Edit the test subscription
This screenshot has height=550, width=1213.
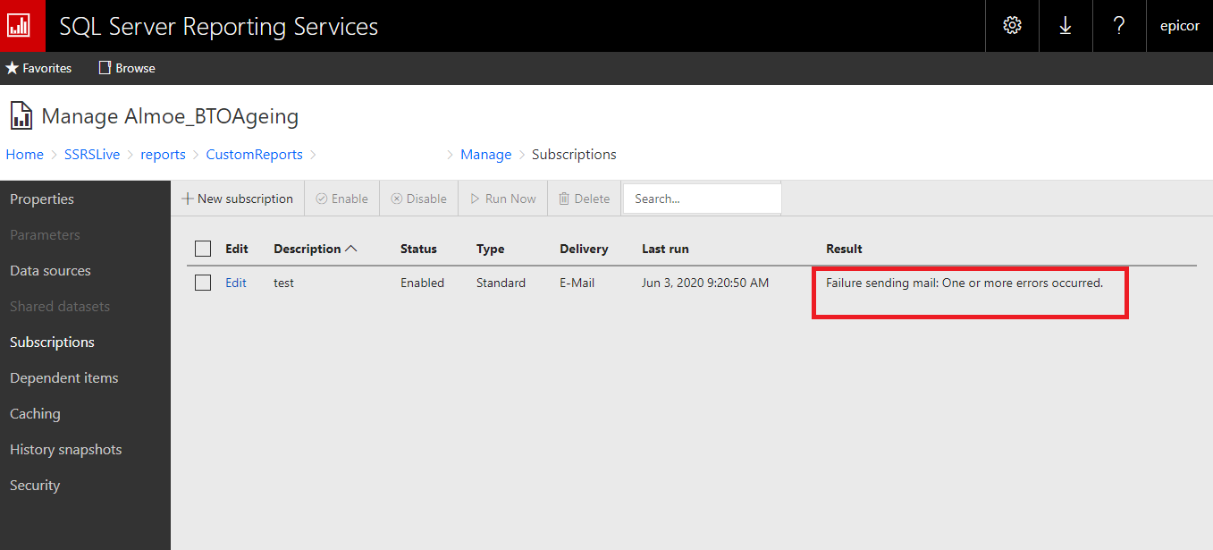click(236, 283)
